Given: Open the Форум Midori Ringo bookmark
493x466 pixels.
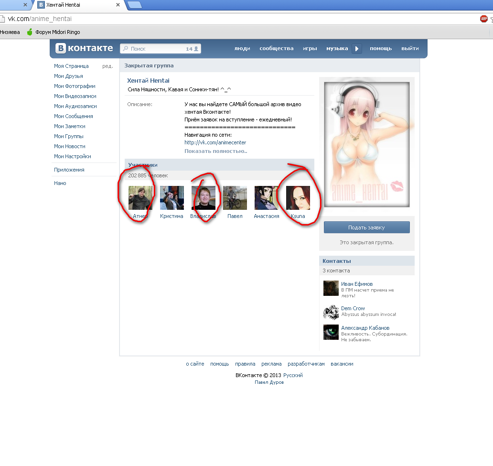Looking at the screenshot, I should (54, 32).
